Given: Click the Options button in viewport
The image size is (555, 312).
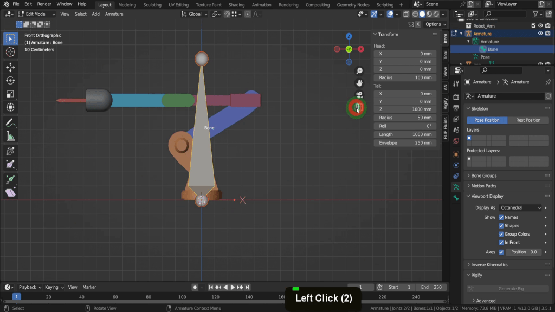Looking at the screenshot, I should [434, 24].
